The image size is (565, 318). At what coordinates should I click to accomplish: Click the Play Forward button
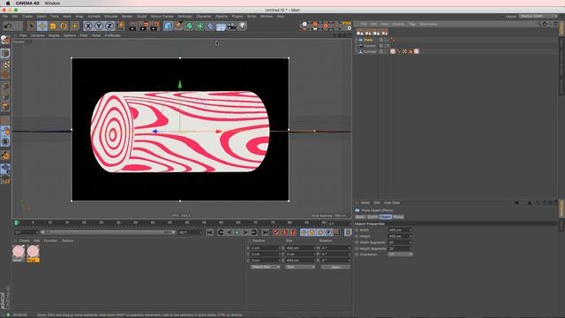237,232
